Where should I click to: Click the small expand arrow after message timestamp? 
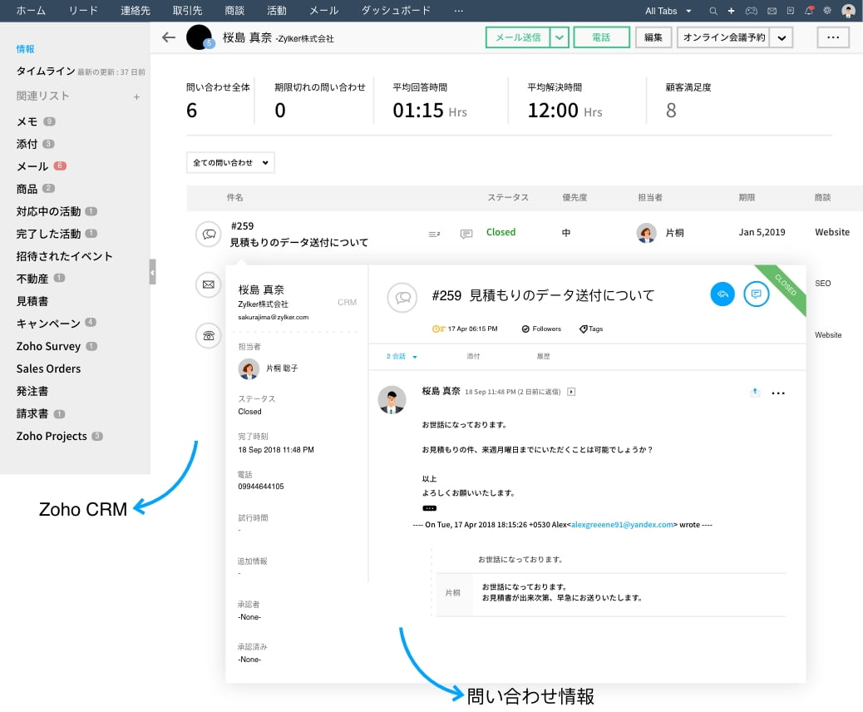click(x=571, y=392)
